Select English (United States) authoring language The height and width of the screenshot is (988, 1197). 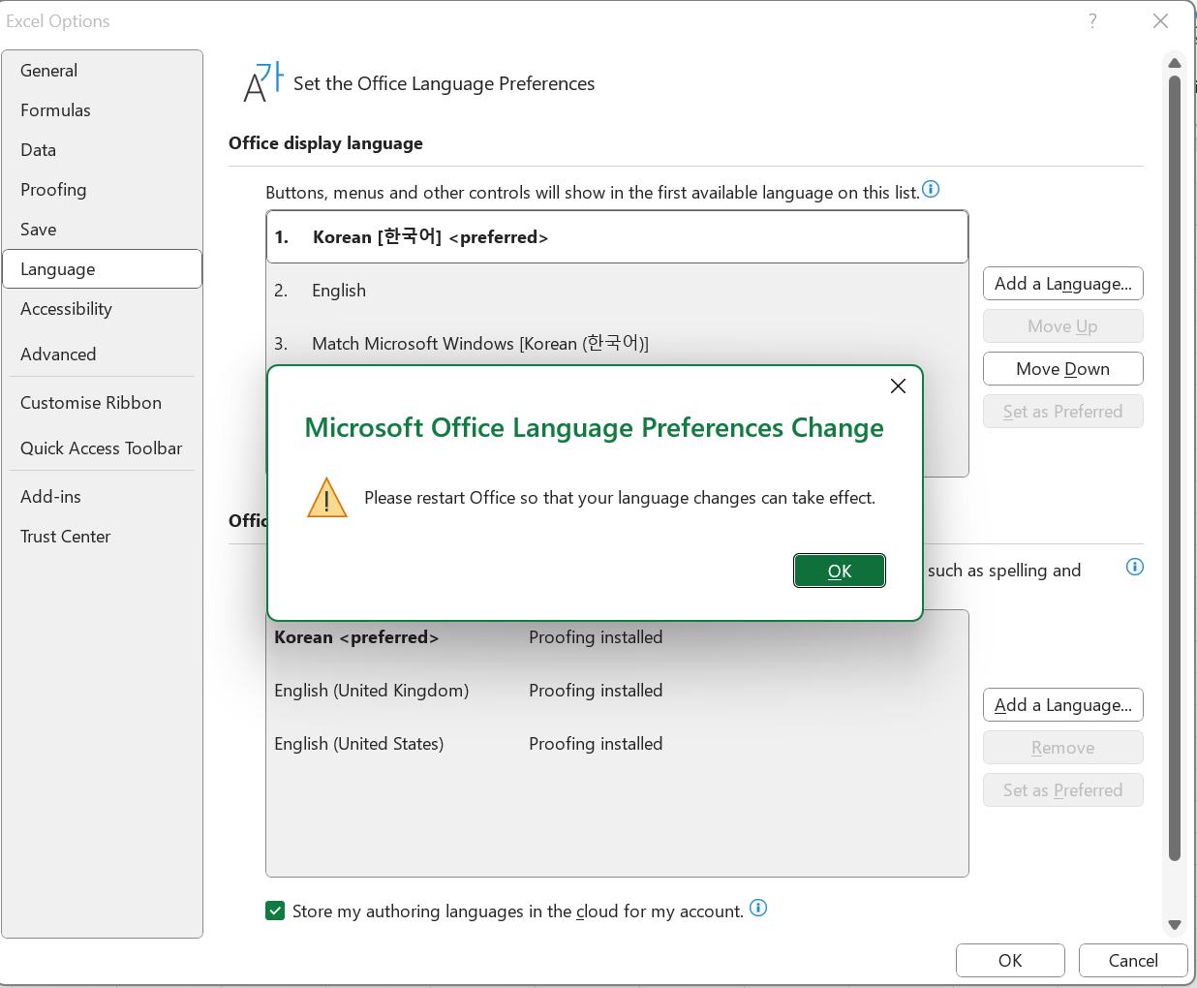point(617,744)
